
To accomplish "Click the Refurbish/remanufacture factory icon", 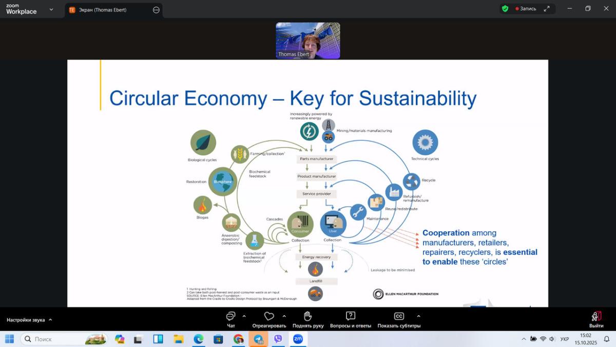I will pyautogui.click(x=394, y=192).
